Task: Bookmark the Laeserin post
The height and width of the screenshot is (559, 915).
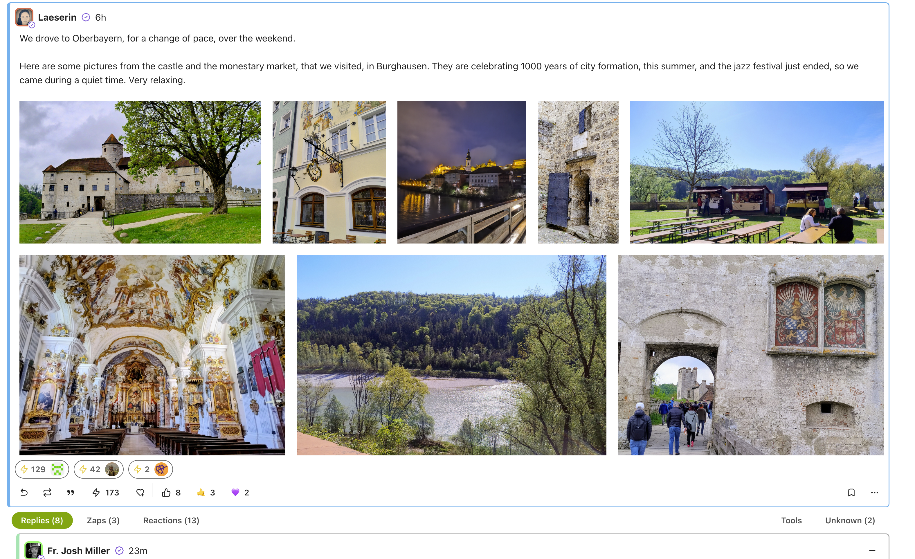Action: click(851, 493)
